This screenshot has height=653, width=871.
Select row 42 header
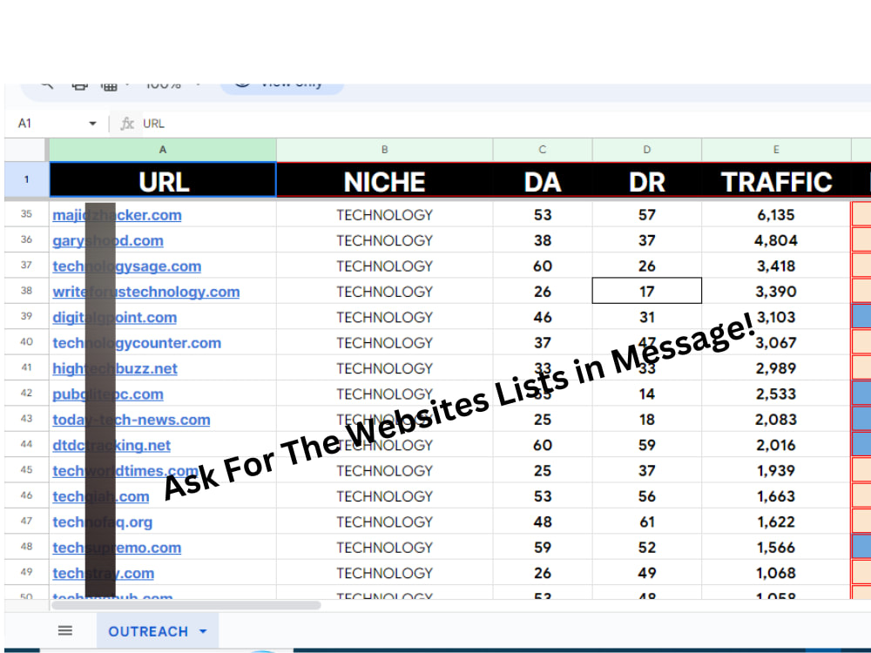click(26, 393)
